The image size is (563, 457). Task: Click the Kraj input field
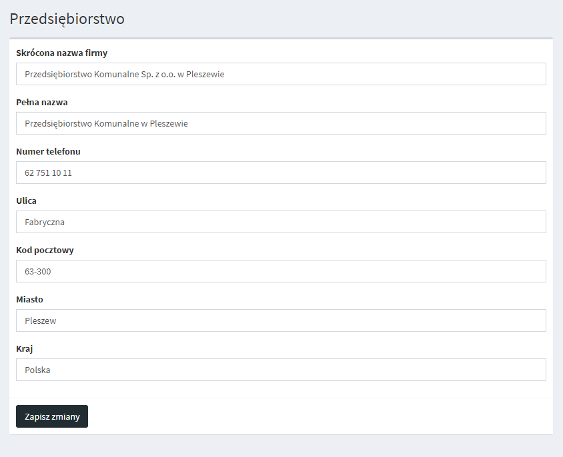(x=280, y=370)
